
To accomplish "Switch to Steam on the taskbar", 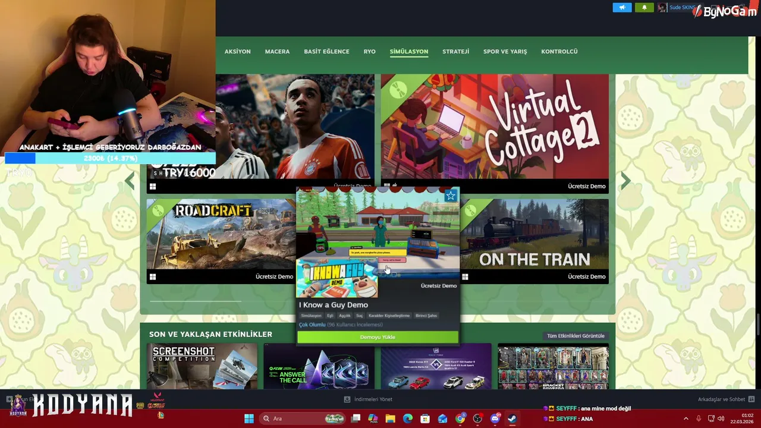I will tap(512, 418).
